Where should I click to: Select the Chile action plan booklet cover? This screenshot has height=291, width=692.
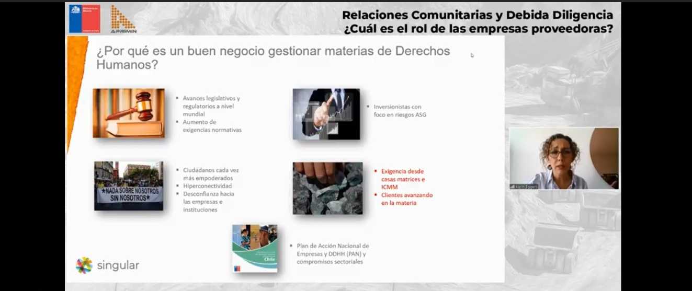(255, 248)
